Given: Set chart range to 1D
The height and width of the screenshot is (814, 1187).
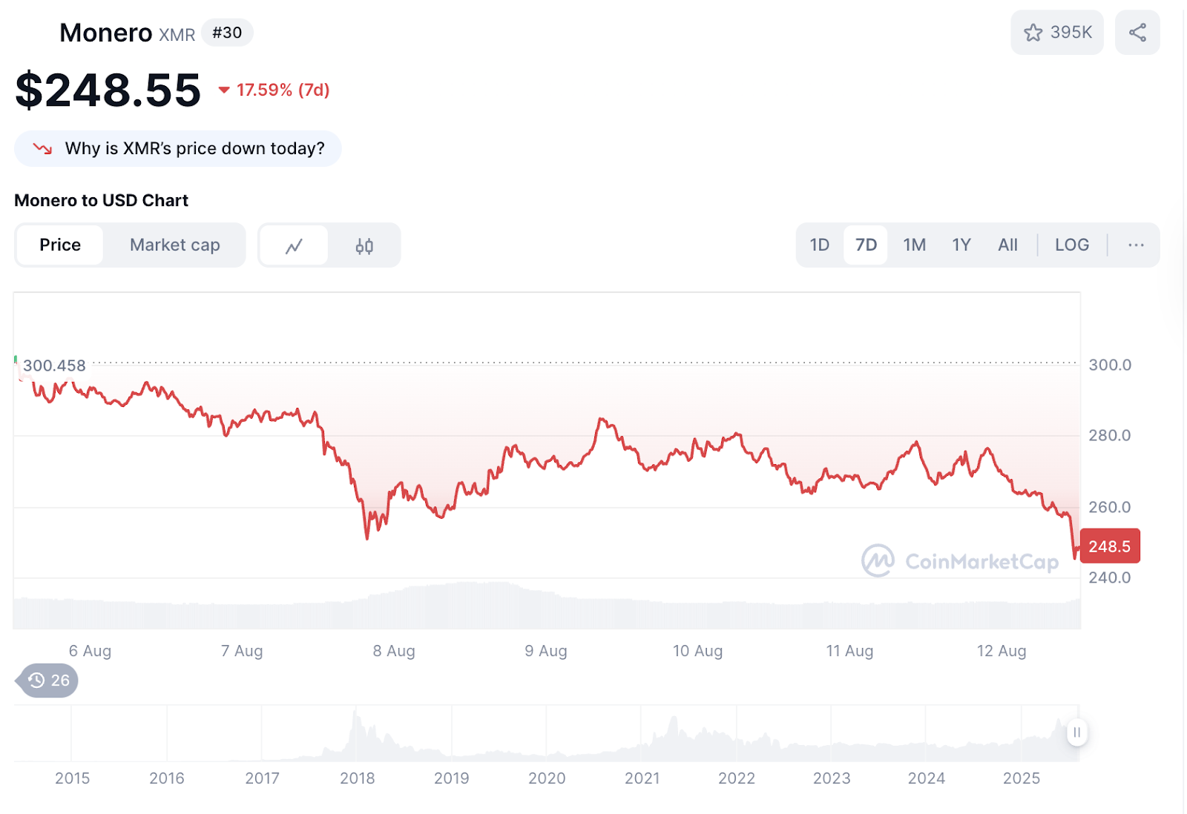Looking at the screenshot, I should point(819,245).
